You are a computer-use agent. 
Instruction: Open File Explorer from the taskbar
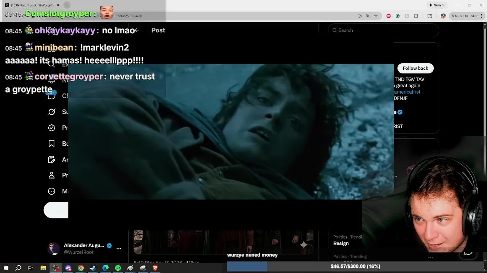[x=43, y=268]
